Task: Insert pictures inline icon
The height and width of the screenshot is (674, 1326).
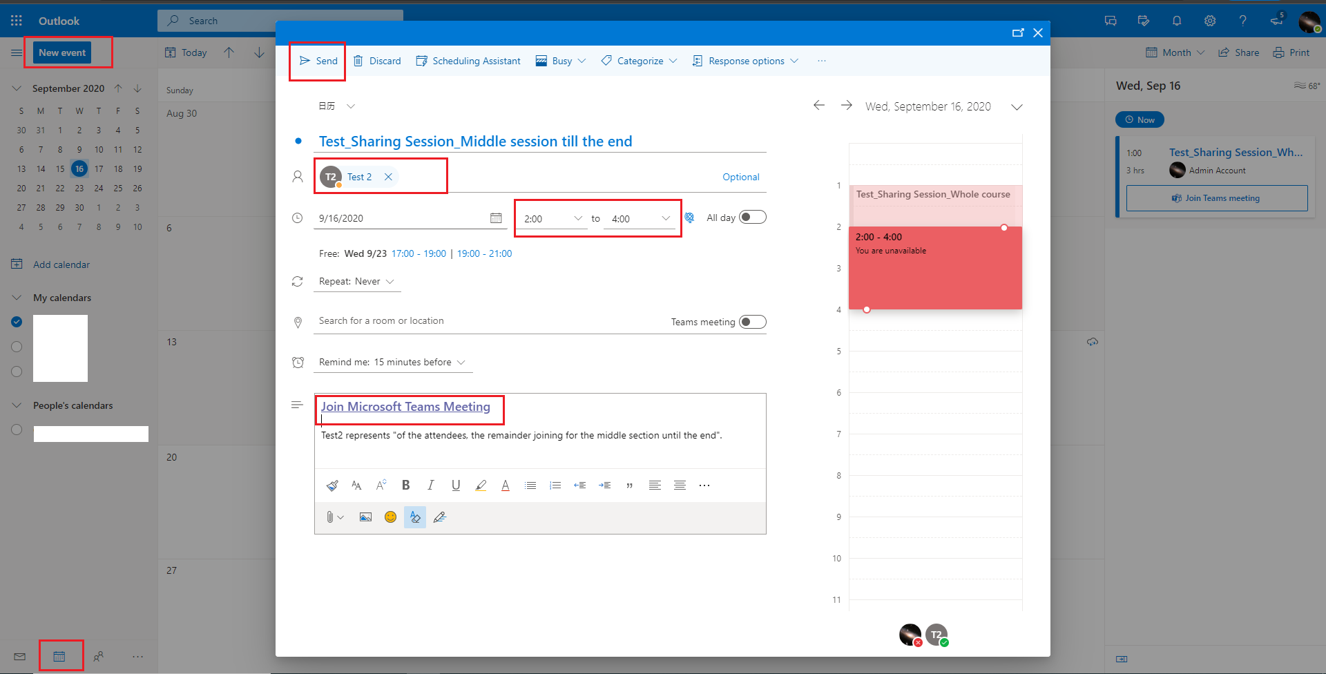Action: point(365,517)
